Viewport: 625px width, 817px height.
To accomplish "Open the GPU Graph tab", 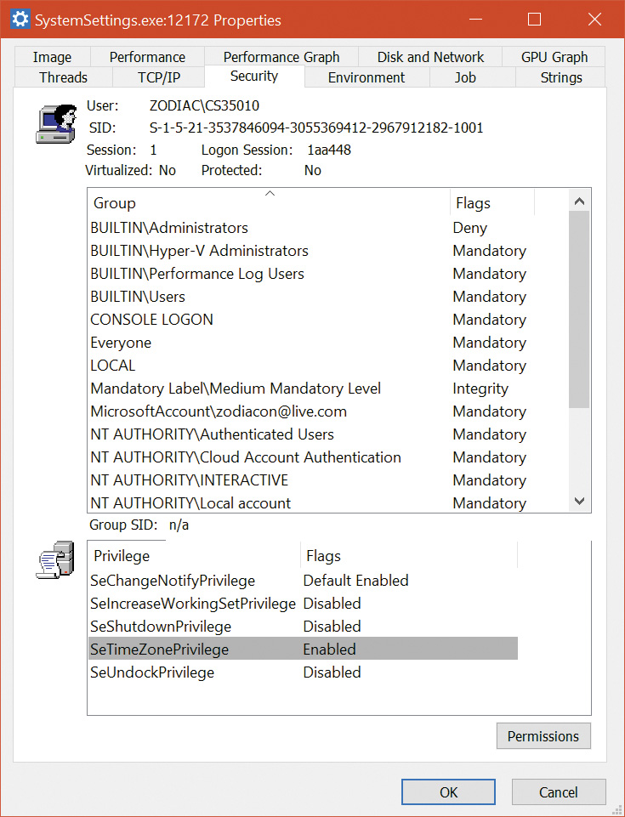I will tap(554, 57).
